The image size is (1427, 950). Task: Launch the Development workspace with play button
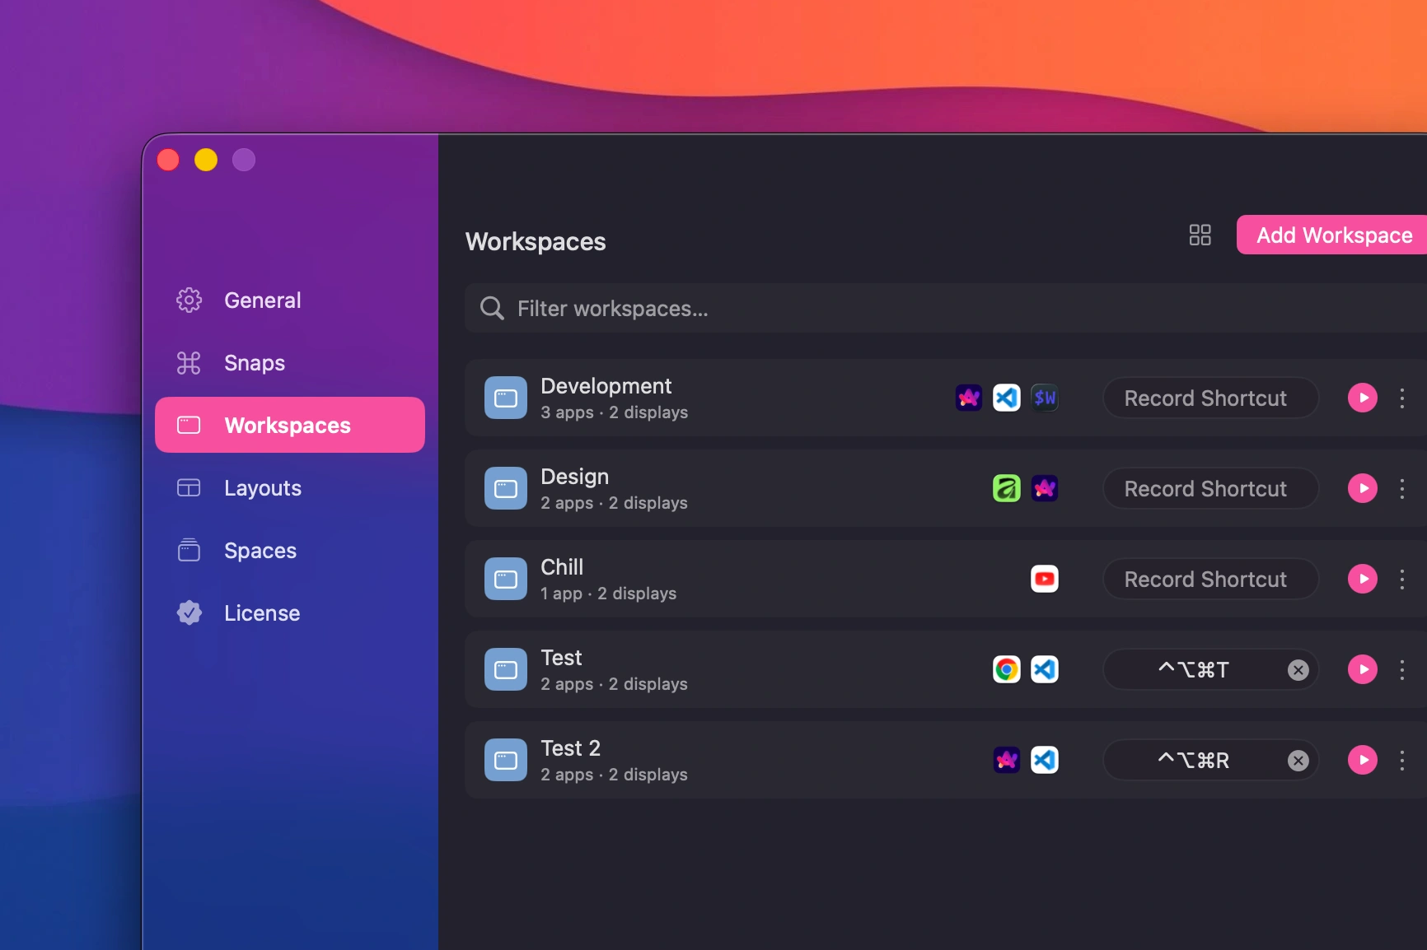1363,398
